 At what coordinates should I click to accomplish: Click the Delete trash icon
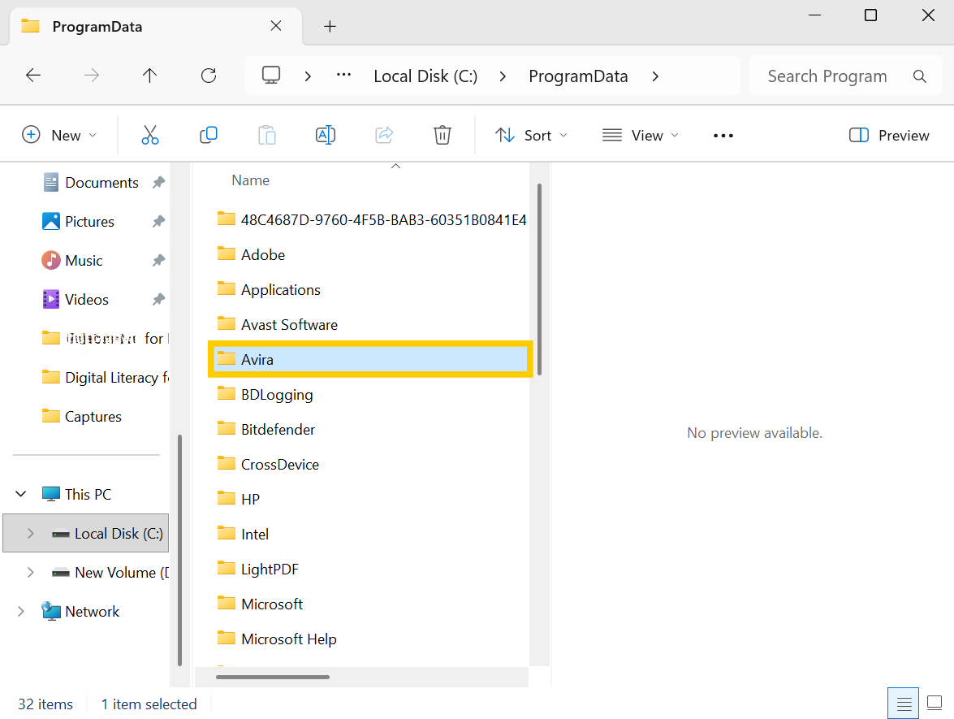click(x=442, y=135)
